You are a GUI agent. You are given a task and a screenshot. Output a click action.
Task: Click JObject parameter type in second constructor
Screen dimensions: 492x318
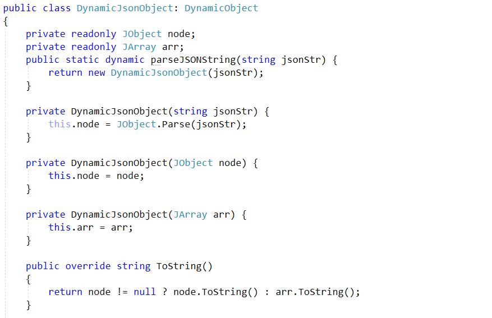pos(193,163)
